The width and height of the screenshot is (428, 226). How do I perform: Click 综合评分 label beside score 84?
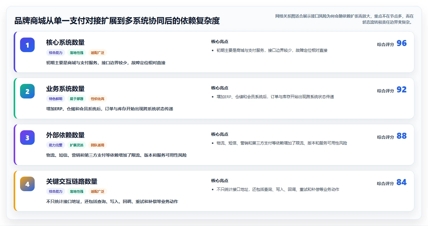pyautogui.click(x=385, y=183)
